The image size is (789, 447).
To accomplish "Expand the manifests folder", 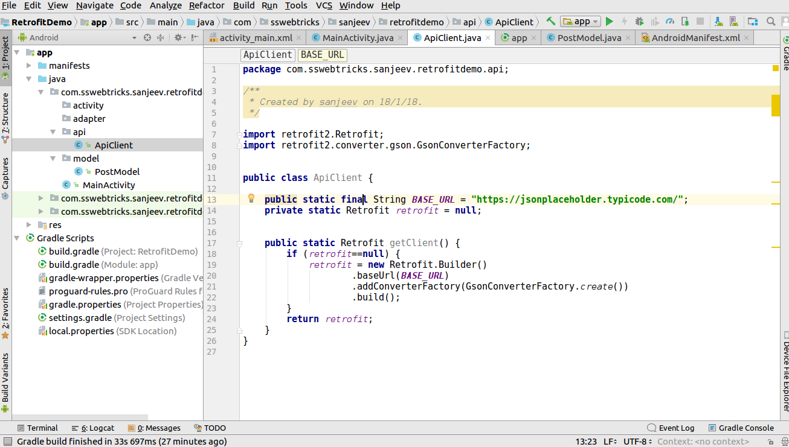I will pos(29,66).
